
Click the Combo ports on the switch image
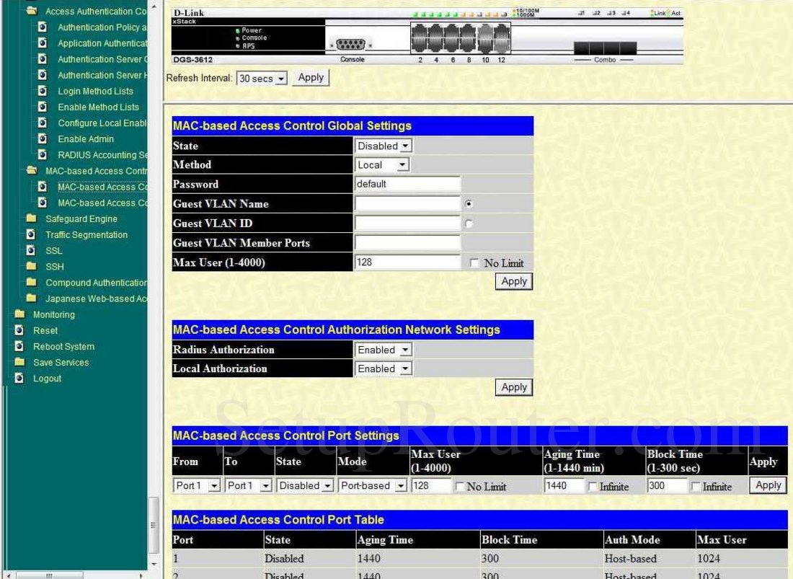tap(605, 48)
